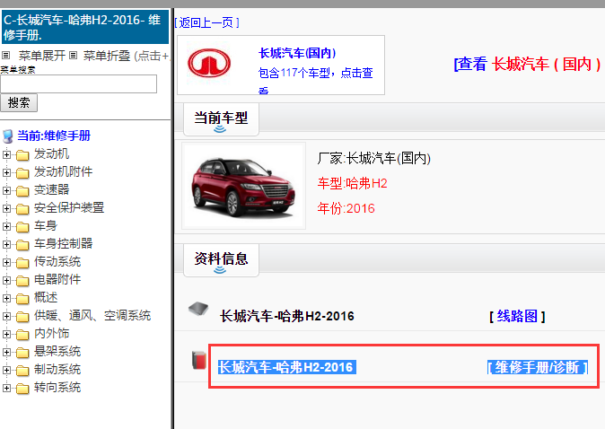
Task: Expand the 安全保护装置 tree node
Action: pos(6,208)
